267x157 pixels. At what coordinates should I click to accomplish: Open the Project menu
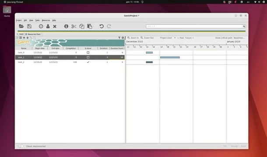tap(19, 20)
